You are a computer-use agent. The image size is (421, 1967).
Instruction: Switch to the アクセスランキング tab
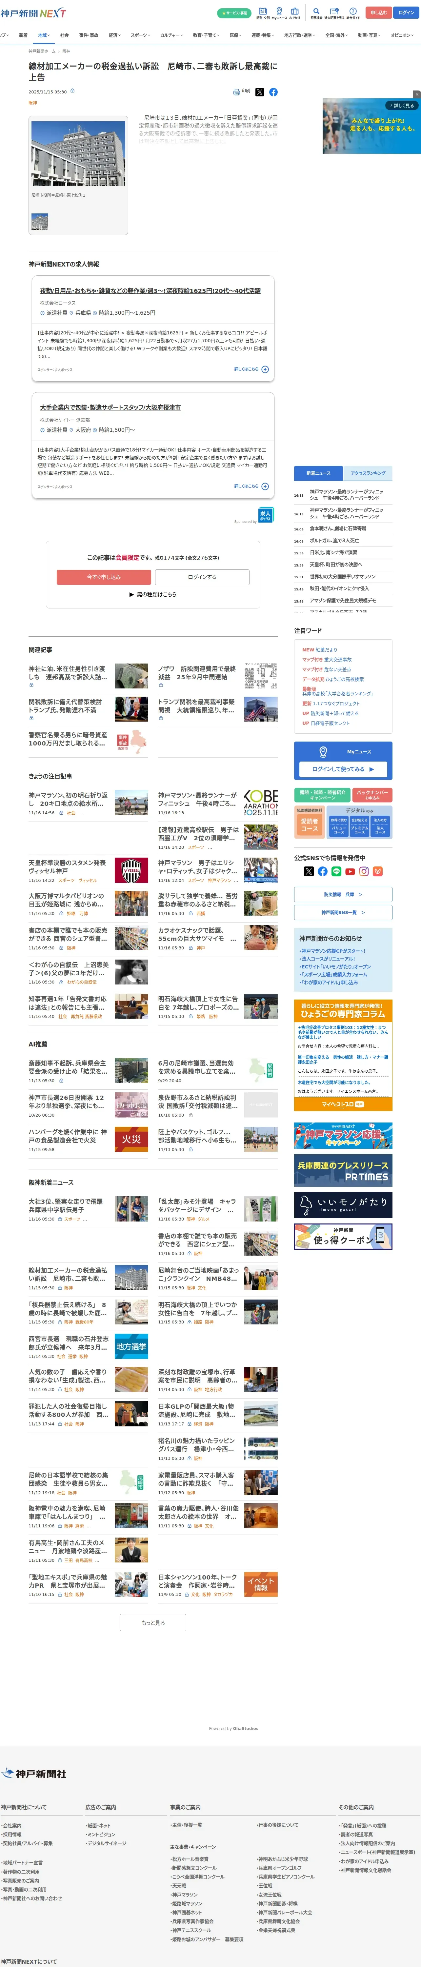tap(368, 473)
